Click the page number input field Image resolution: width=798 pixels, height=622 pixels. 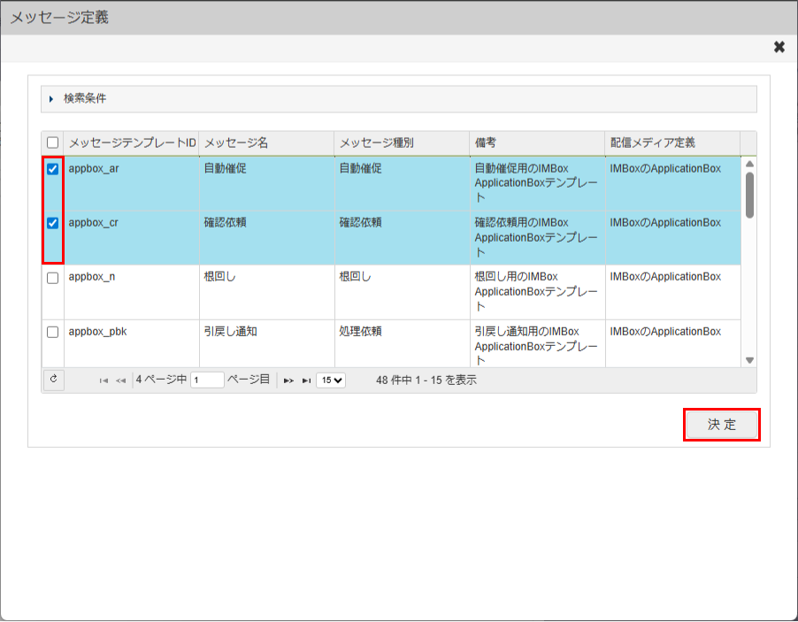[x=207, y=380]
